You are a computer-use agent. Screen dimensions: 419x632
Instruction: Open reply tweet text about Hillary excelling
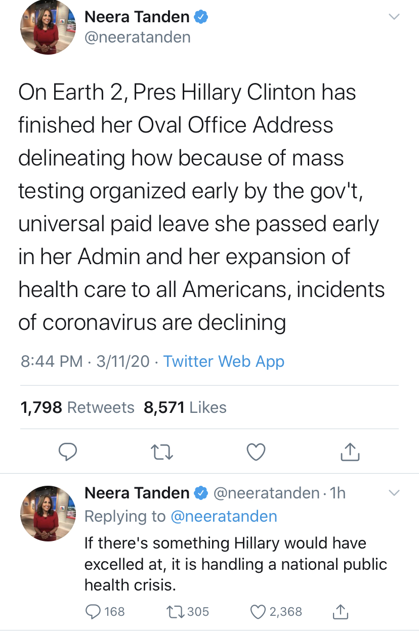pyautogui.click(x=235, y=564)
